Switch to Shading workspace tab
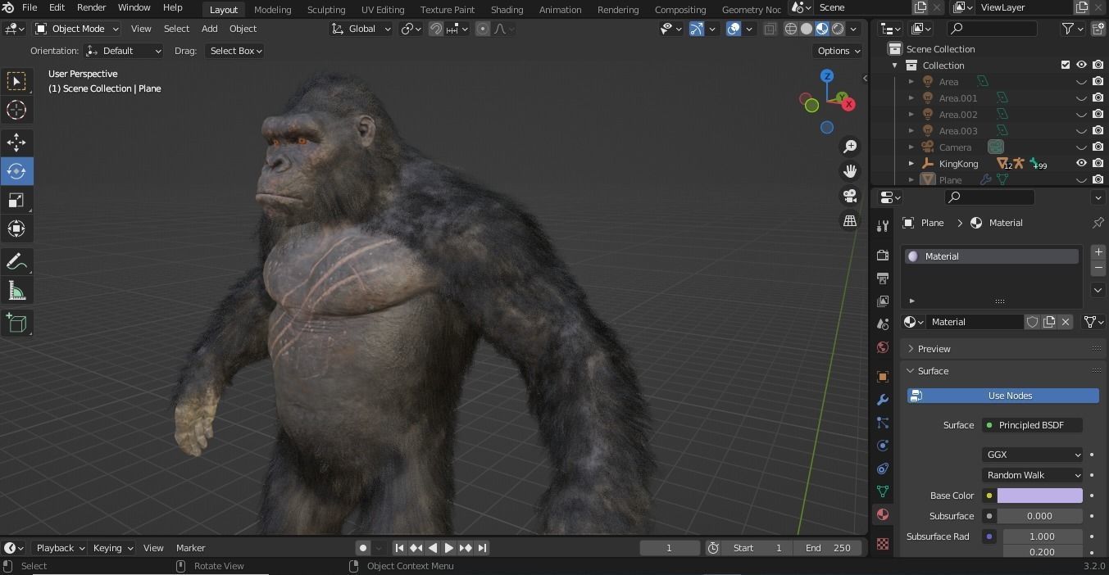Screen dimensions: 1109x575 [507, 10]
